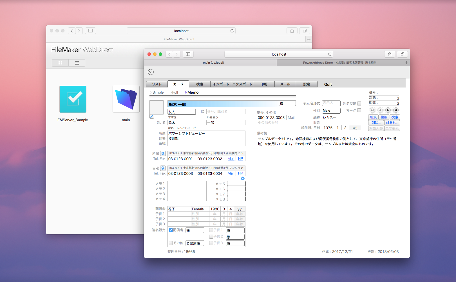Click the Quit button

[x=328, y=84]
